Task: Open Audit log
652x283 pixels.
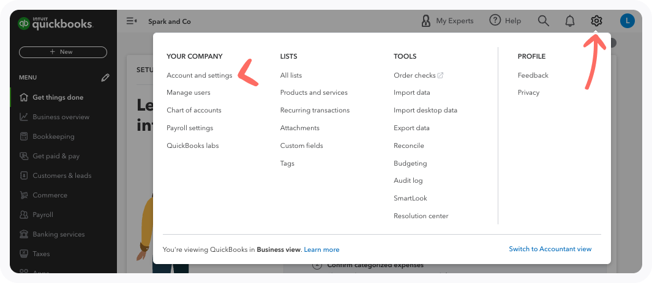Action: pos(408,180)
